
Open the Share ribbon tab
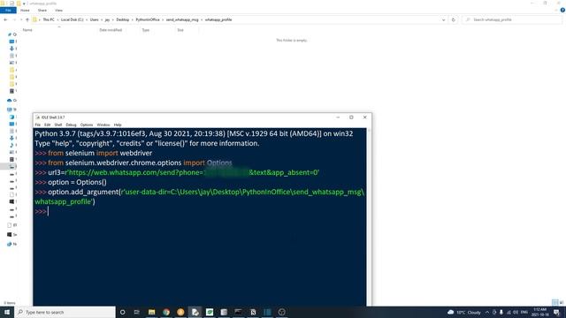click(42, 10)
